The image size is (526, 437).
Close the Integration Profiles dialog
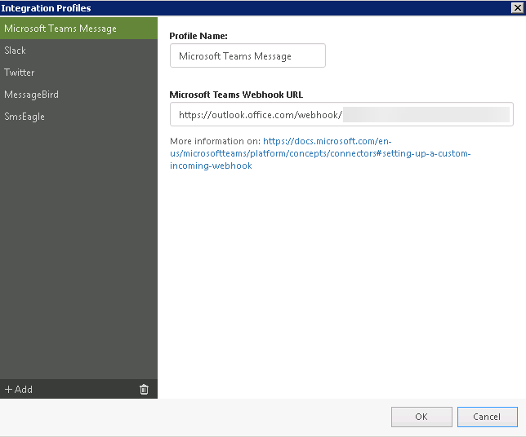516,7
